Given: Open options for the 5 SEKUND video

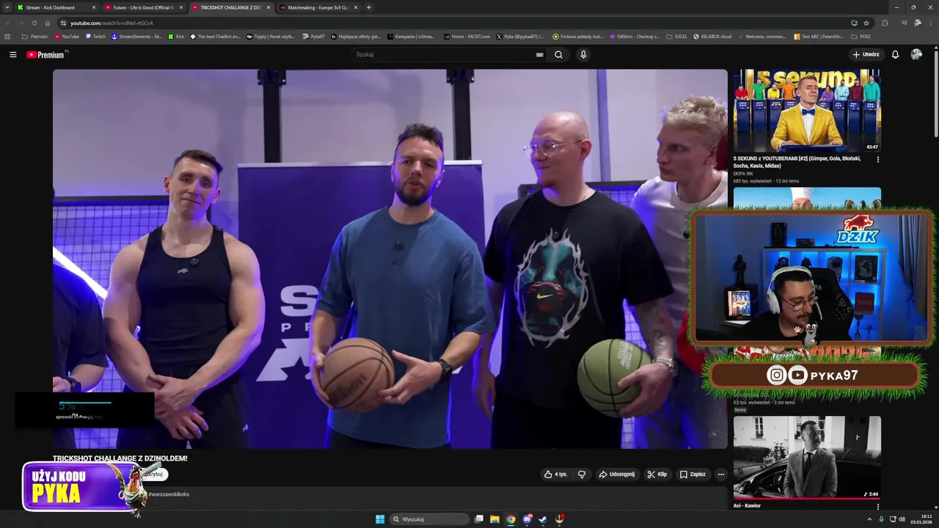Looking at the screenshot, I should coord(878,159).
